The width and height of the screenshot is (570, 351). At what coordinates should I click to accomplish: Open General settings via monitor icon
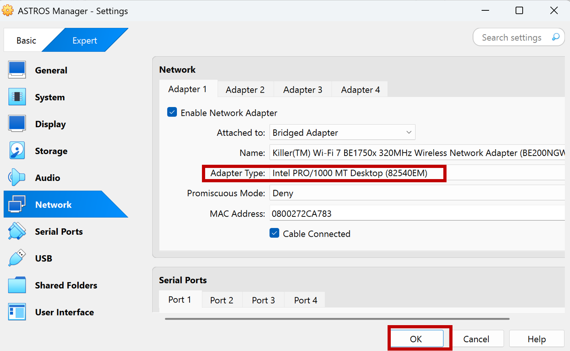(x=17, y=70)
